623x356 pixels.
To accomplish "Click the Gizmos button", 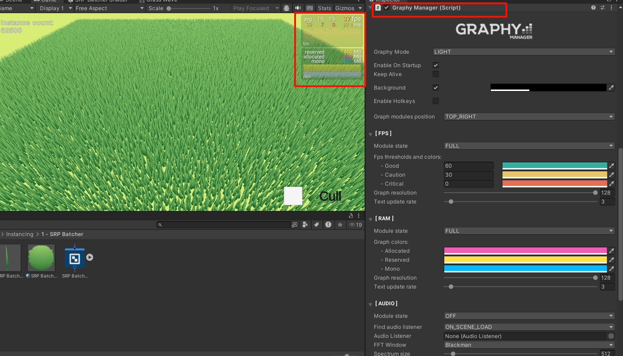I will (345, 8).
